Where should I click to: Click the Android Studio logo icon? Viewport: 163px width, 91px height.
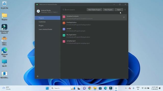click(38, 11)
